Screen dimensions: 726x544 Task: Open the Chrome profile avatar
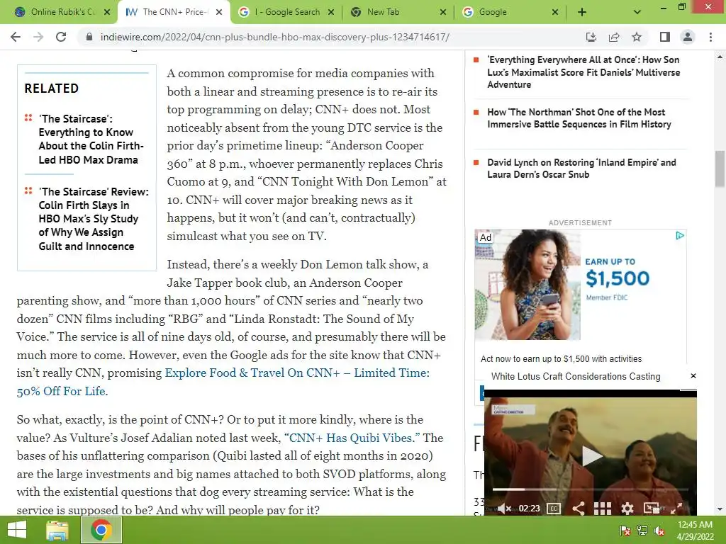[x=688, y=37]
